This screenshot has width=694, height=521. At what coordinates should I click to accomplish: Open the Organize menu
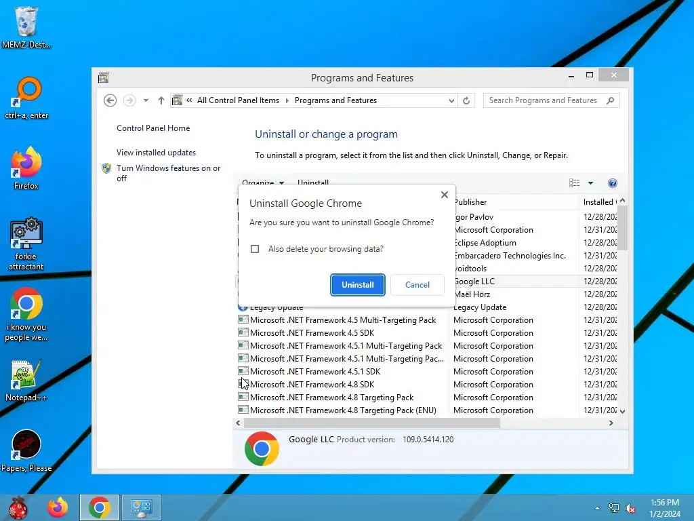coord(263,182)
